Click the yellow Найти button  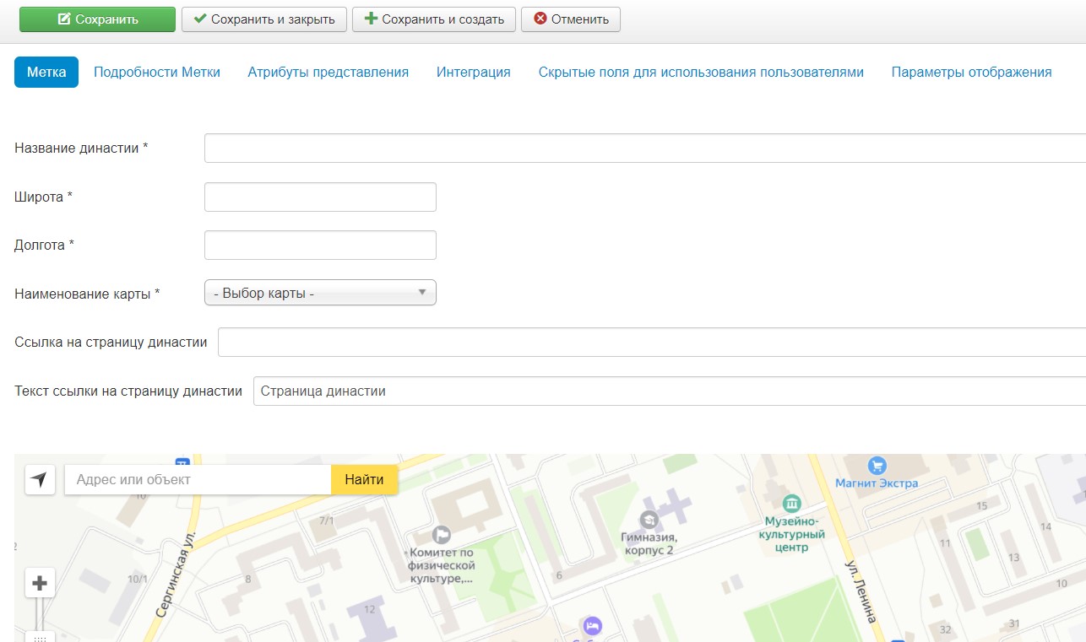(x=364, y=479)
